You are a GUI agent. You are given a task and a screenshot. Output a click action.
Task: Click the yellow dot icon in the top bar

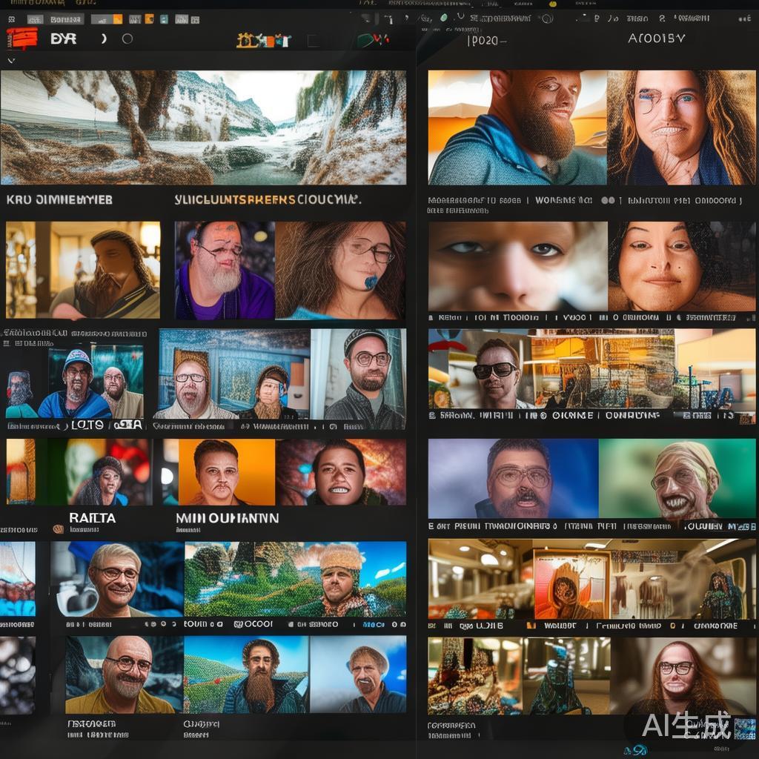pyautogui.click(x=551, y=4)
